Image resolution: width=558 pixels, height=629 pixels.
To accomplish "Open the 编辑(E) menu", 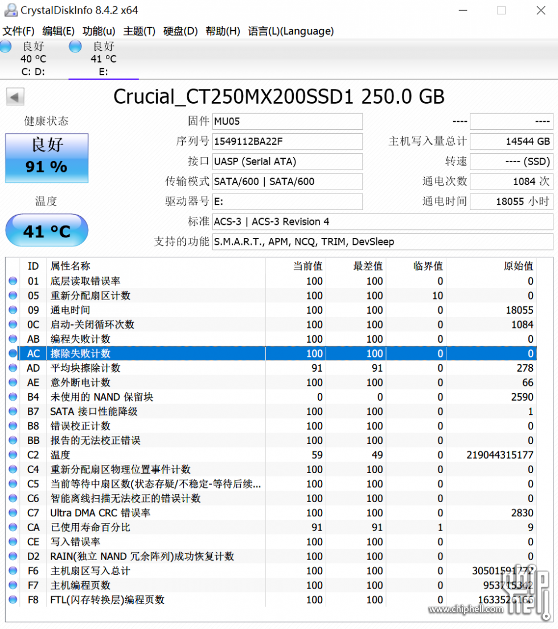I will [58, 31].
